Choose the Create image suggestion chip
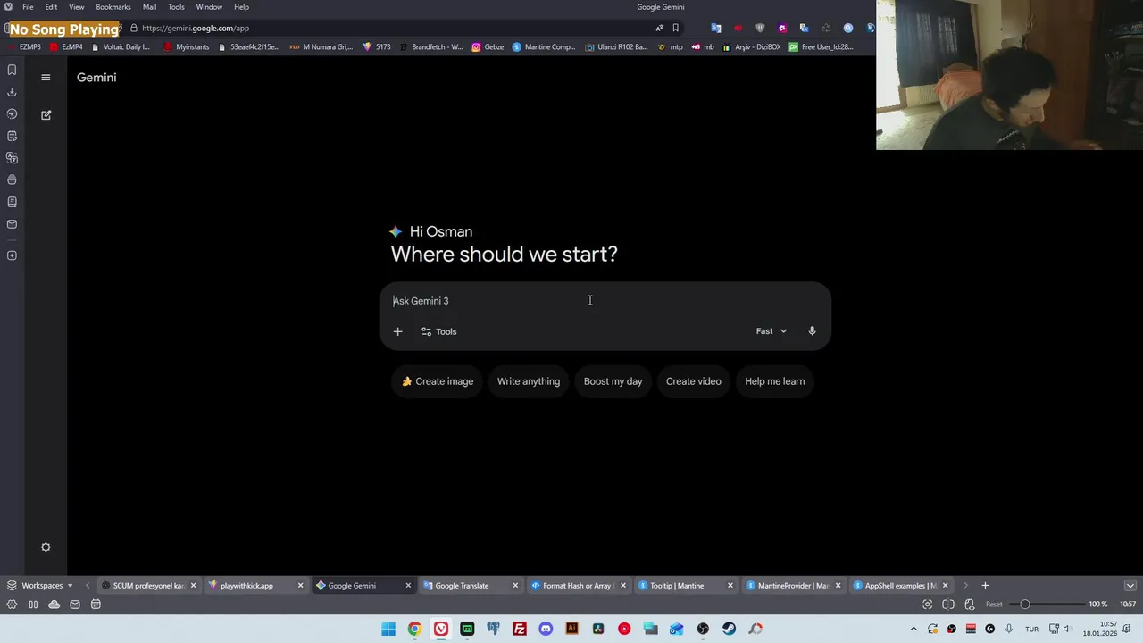The width and height of the screenshot is (1143, 643). coord(438,381)
